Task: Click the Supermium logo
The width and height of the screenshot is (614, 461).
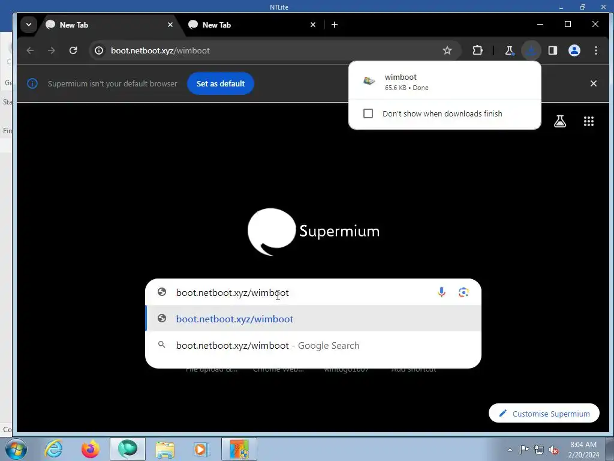Action: (314, 232)
